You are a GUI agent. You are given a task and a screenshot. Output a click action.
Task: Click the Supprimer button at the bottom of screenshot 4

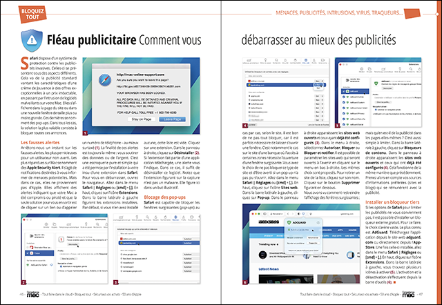[x=251, y=124]
